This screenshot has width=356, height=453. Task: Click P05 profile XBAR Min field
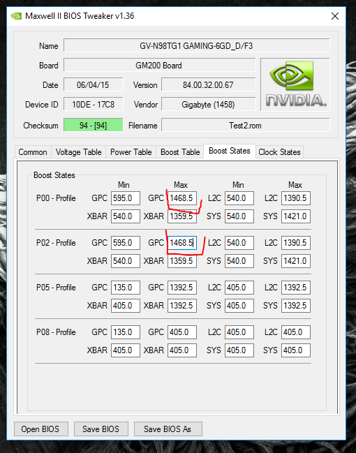[126, 306]
